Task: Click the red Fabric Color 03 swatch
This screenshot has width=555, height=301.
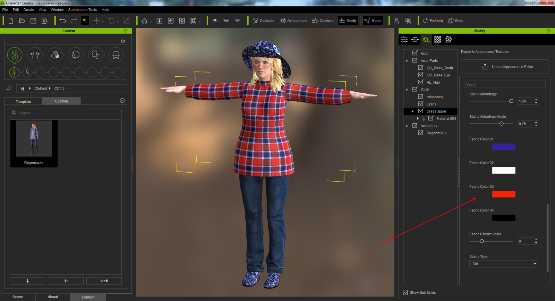Action: point(504,194)
